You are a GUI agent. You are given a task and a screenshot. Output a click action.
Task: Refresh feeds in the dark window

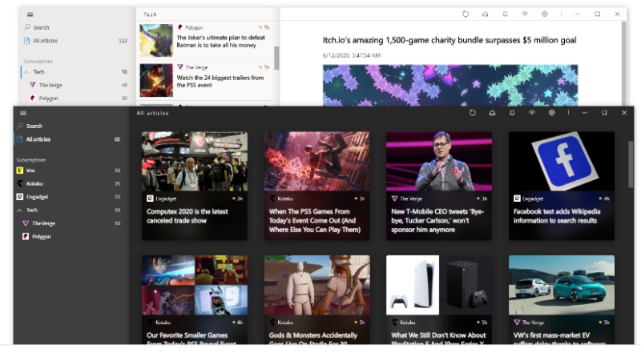pos(472,113)
